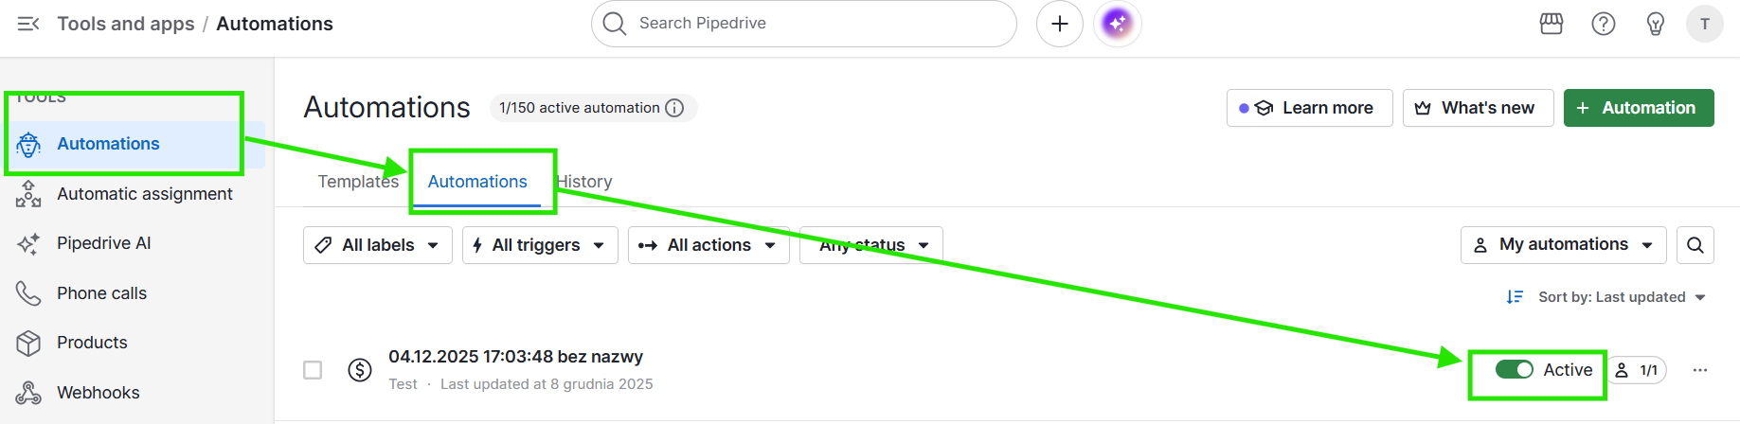Click the info icon next to active automation count
Viewport: 1740px width, 424px height.
point(674,108)
